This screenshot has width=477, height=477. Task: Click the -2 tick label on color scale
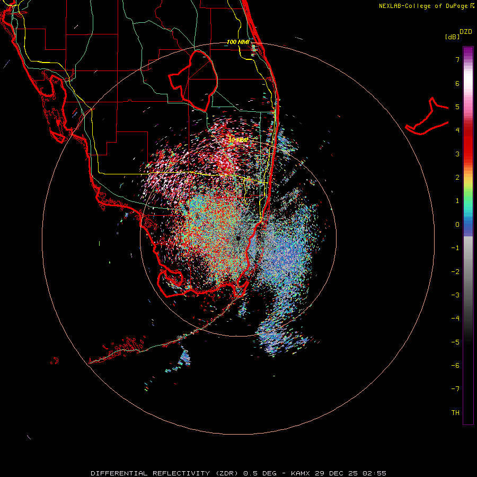coord(455,272)
